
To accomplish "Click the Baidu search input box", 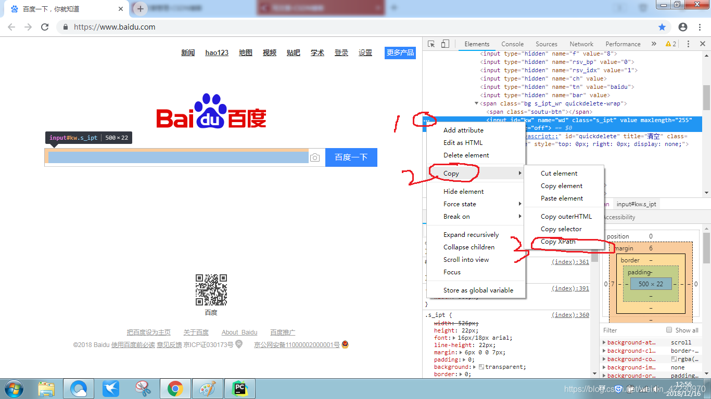I will click(x=177, y=157).
